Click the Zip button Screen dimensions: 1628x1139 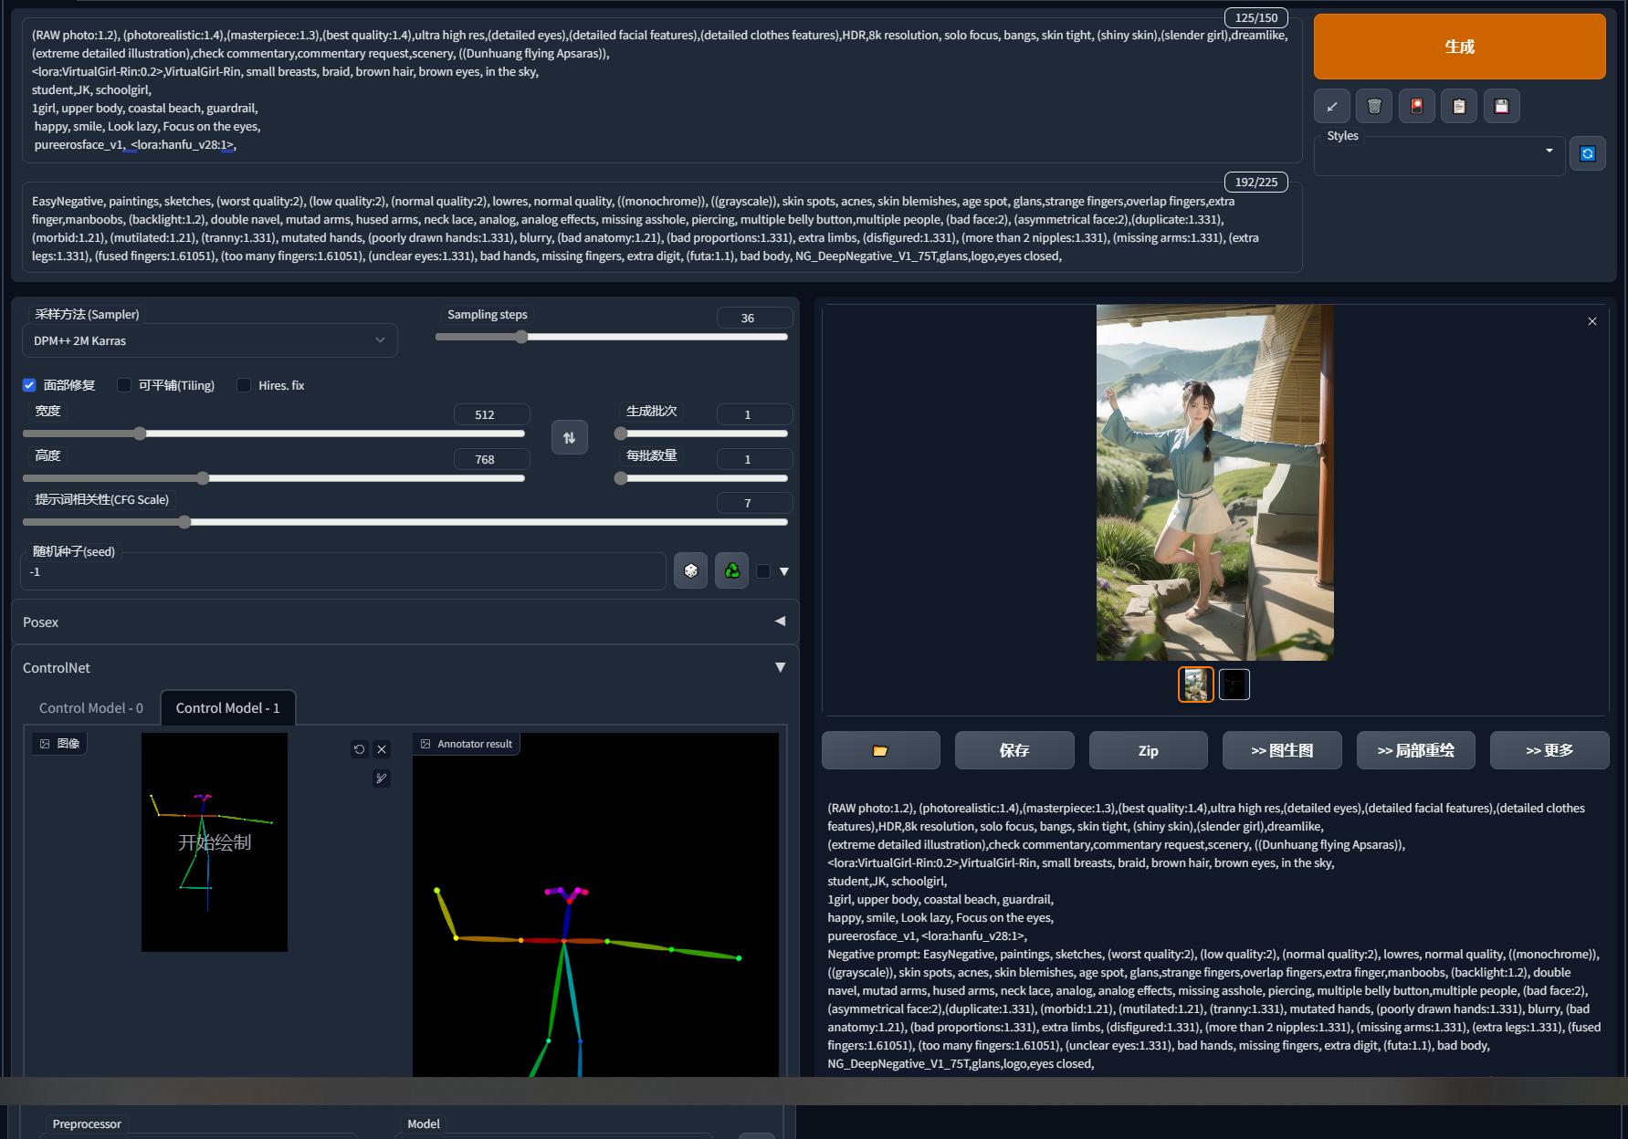tap(1148, 750)
